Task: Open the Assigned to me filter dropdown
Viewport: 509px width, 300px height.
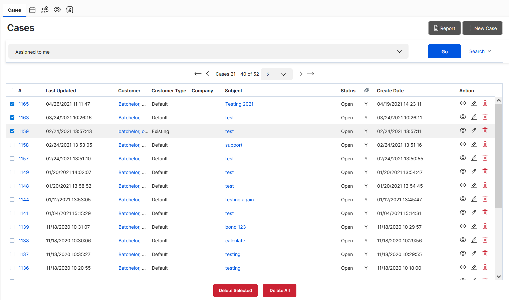Action: pyautogui.click(x=208, y=51)
